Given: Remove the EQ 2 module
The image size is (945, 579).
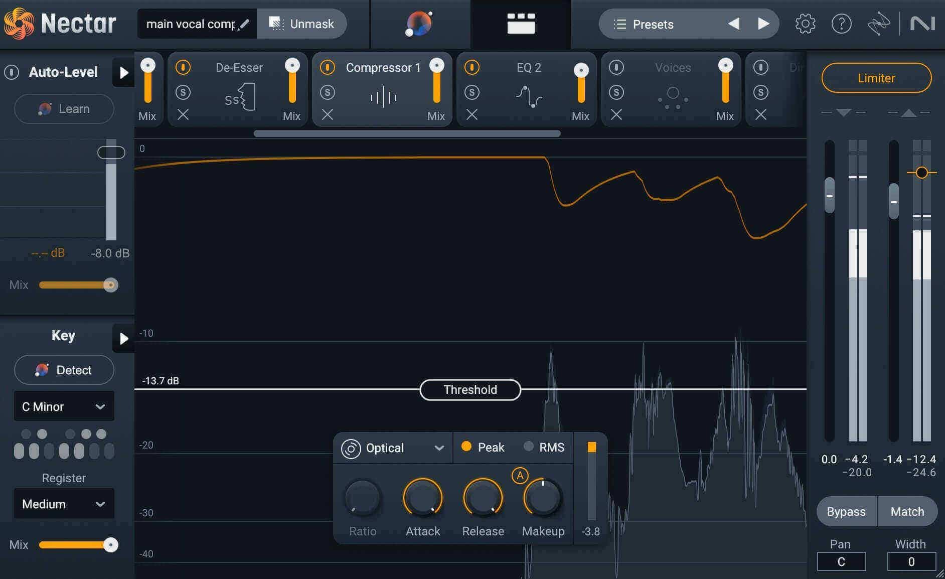Looking at the screenshot, I should (472, 115).
